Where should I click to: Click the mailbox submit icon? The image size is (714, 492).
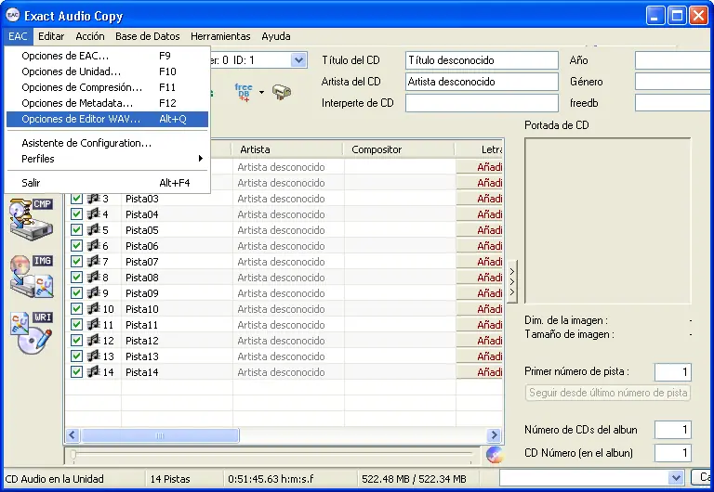282,92
